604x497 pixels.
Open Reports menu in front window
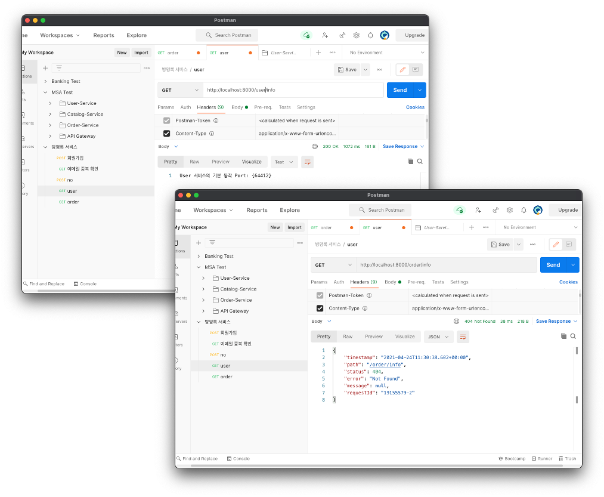tap(257, 210)
